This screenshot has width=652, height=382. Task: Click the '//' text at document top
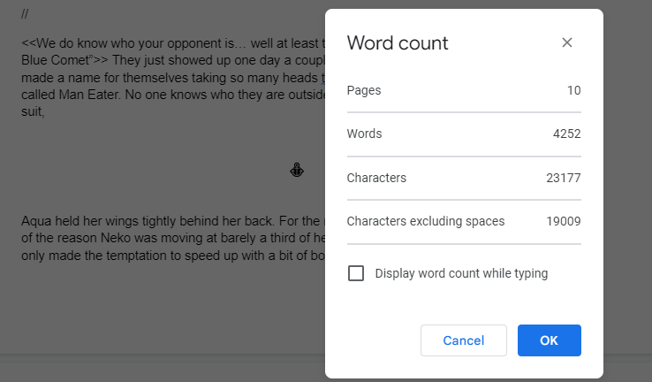(x=26, y=14)
